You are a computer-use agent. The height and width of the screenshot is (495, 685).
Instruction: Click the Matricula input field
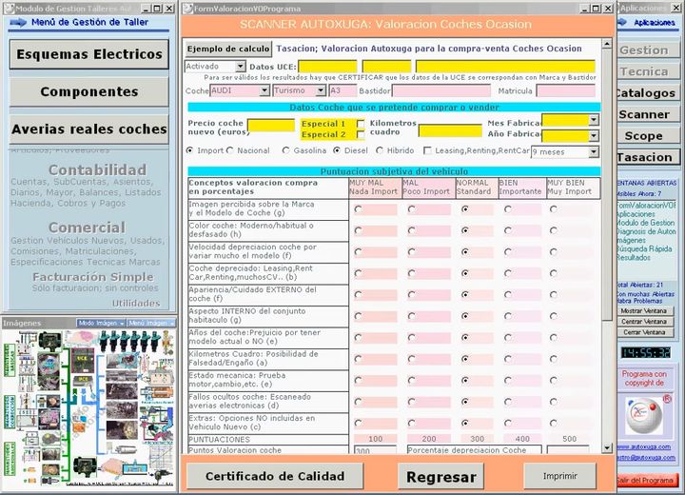tap(566, 91)
